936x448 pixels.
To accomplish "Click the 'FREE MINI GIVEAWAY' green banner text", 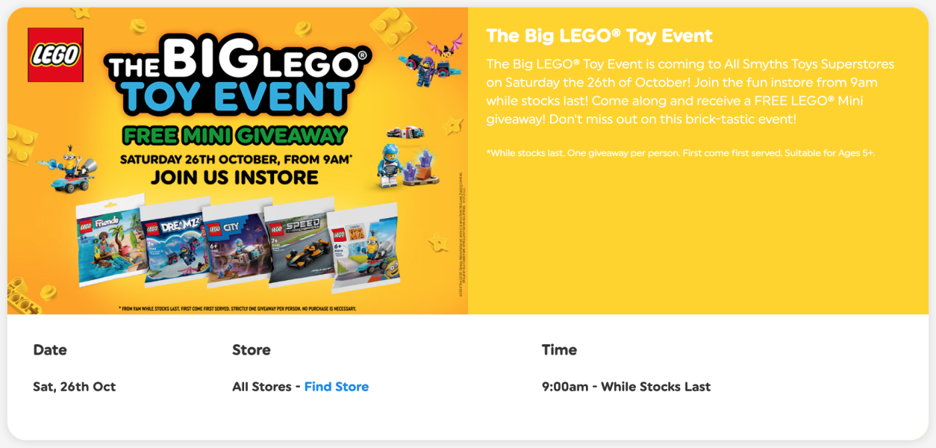I will [235, 135].
